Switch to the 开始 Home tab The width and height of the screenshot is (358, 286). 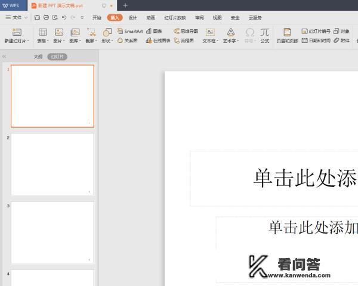(x=97, y=17)
